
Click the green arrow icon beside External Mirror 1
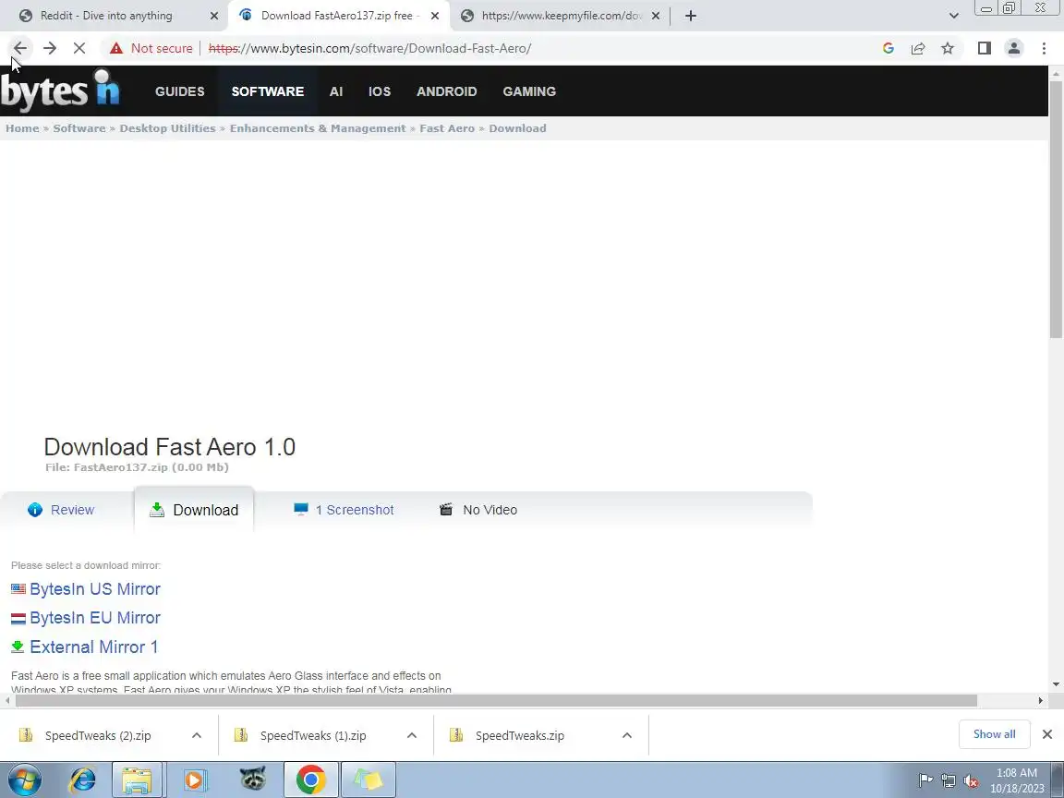point(18,647)
